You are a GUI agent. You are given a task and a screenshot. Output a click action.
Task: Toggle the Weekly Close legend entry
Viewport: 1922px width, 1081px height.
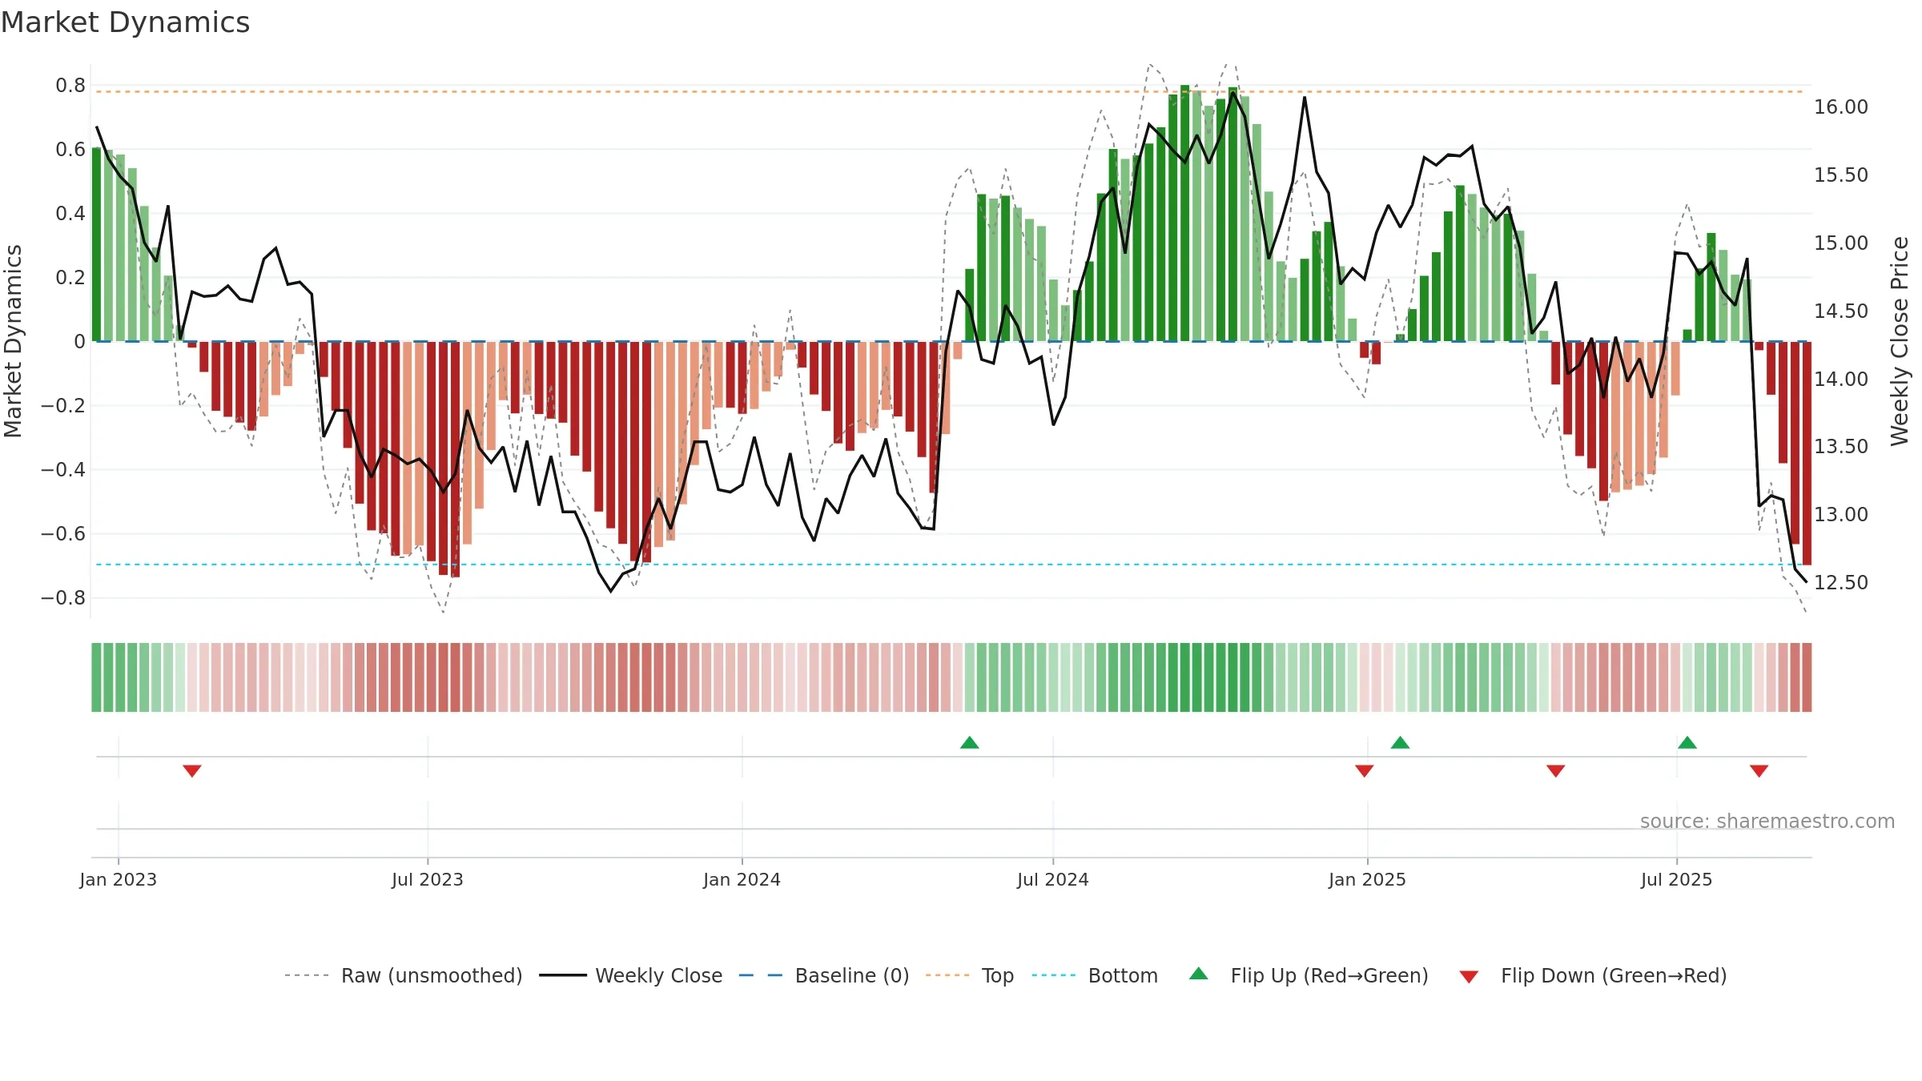click(630, 975)
